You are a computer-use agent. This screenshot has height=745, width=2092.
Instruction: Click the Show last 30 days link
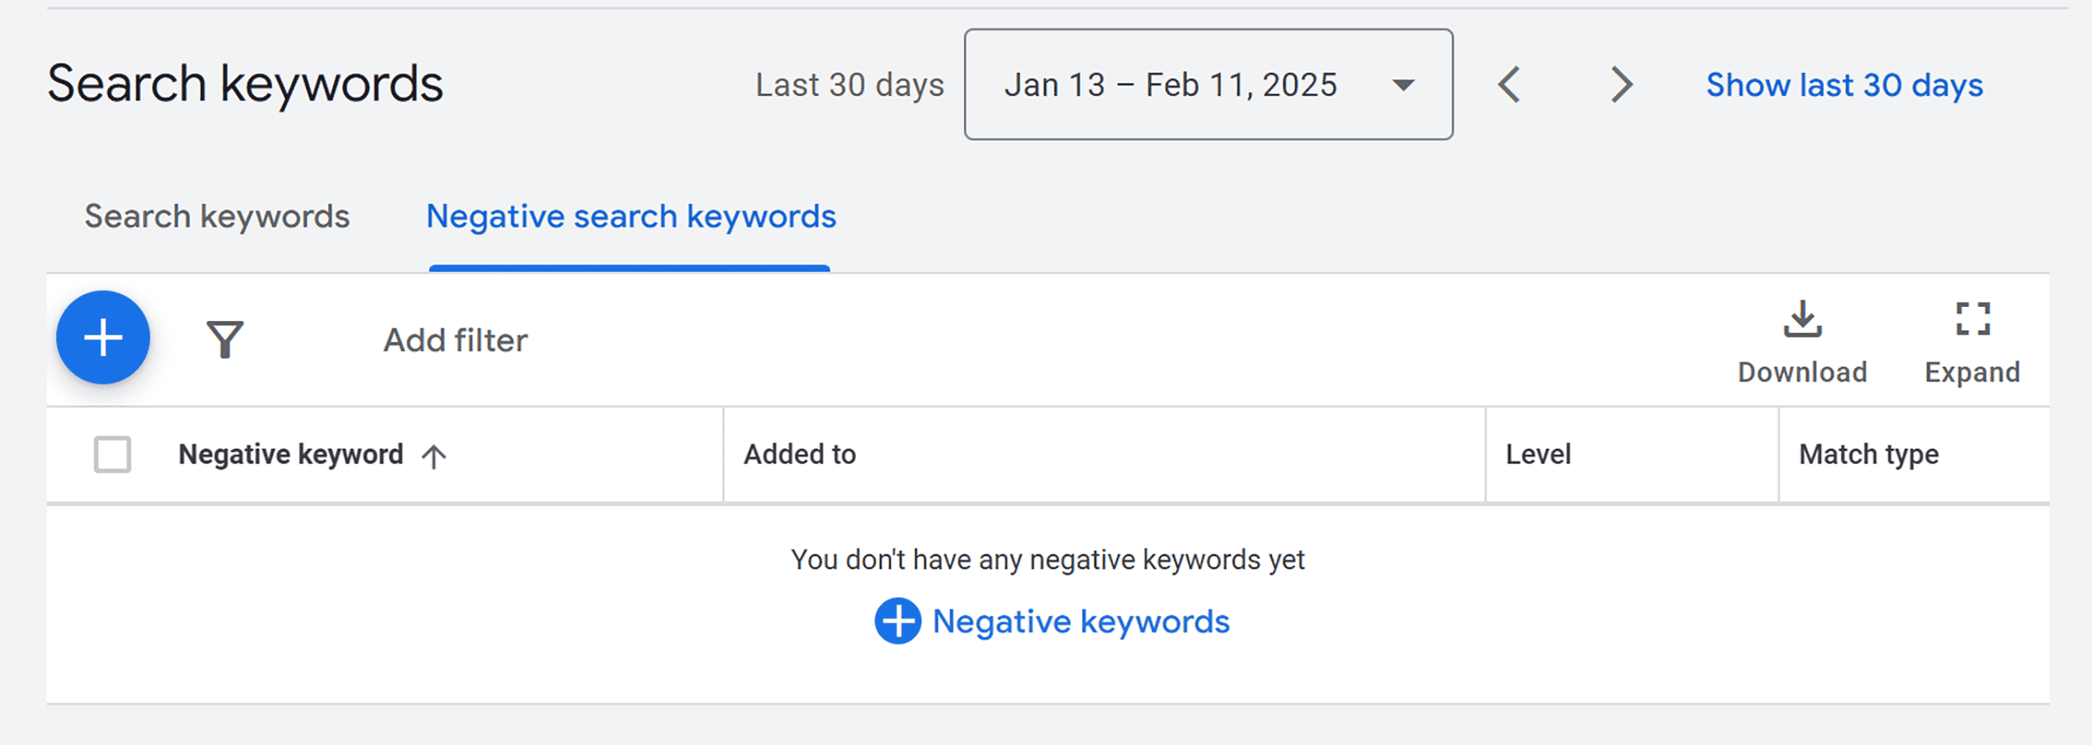(x=1843, y=84)
